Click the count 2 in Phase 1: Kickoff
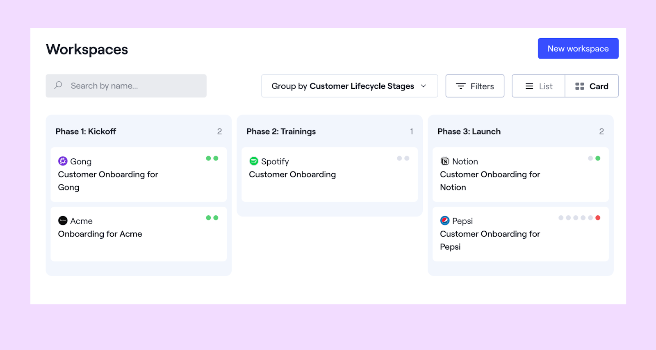 [219, 131]
